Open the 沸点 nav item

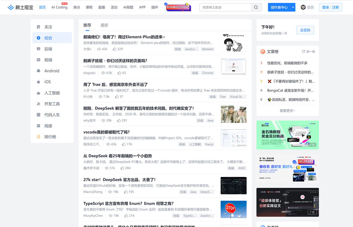coord(77,7)
